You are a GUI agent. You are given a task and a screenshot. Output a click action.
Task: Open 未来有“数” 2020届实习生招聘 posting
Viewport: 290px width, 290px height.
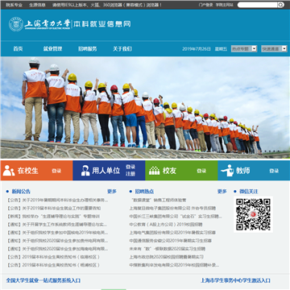pyautogui.click(x=168, y=249)
